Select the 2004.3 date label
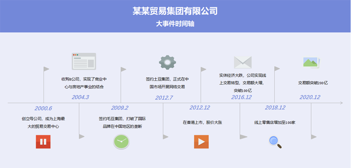The image size is (351, 168). coord(80,97)
